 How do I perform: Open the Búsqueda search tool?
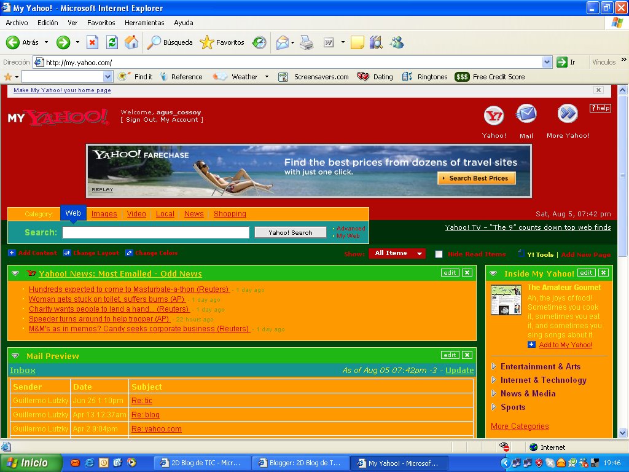pyautogui.click(x=170, y=42)
